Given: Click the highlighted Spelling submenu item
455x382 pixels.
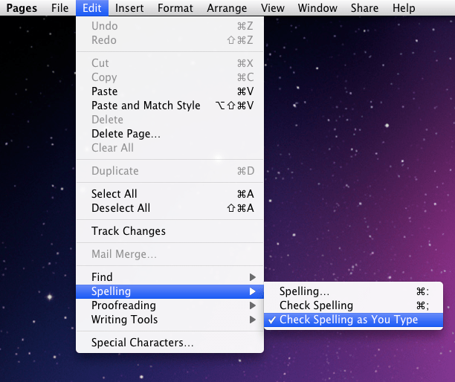Looking at the screenshot, I should coord(170,291).
